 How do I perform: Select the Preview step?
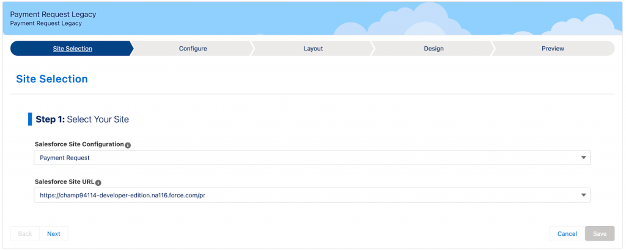click(553, 49)
